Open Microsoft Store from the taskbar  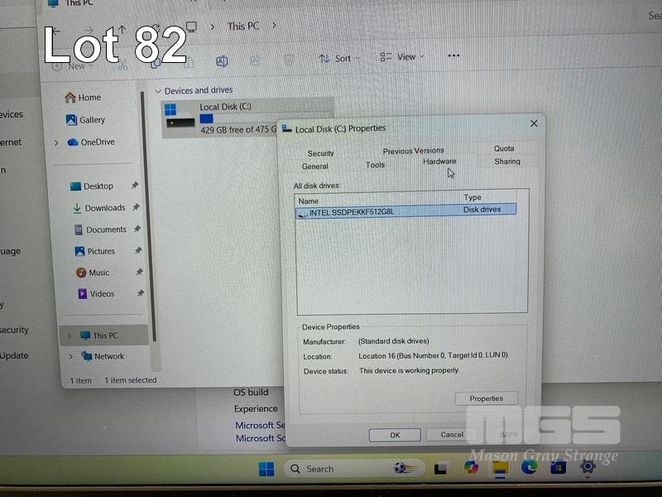point(558,467)
